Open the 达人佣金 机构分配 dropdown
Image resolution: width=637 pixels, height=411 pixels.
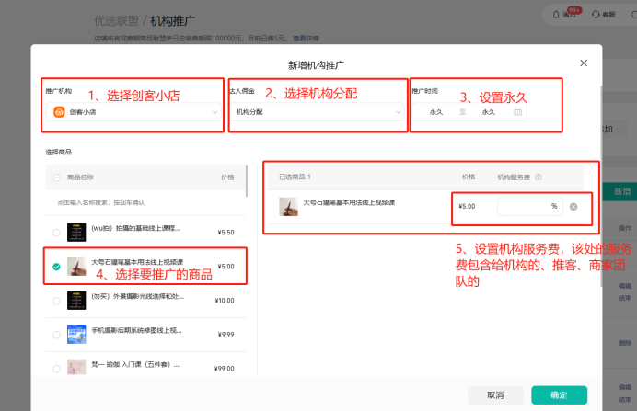(x=398, y=112)
